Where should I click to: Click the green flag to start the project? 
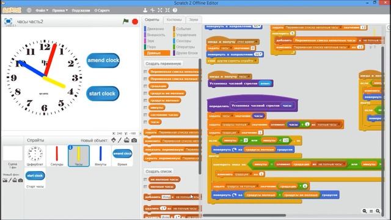[126, 21]
